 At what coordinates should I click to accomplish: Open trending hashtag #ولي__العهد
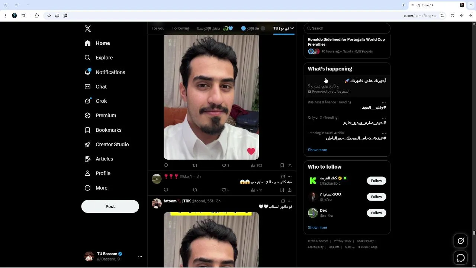[374, 108]
